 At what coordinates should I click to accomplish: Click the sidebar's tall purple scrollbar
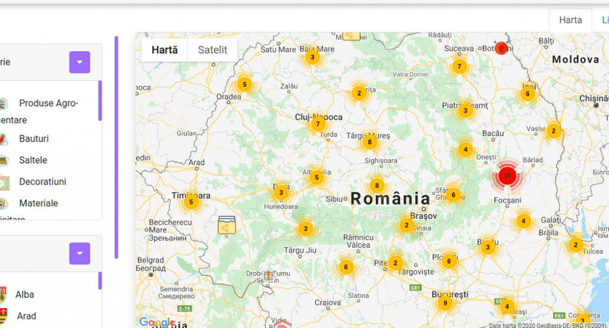tap(116, 147)
